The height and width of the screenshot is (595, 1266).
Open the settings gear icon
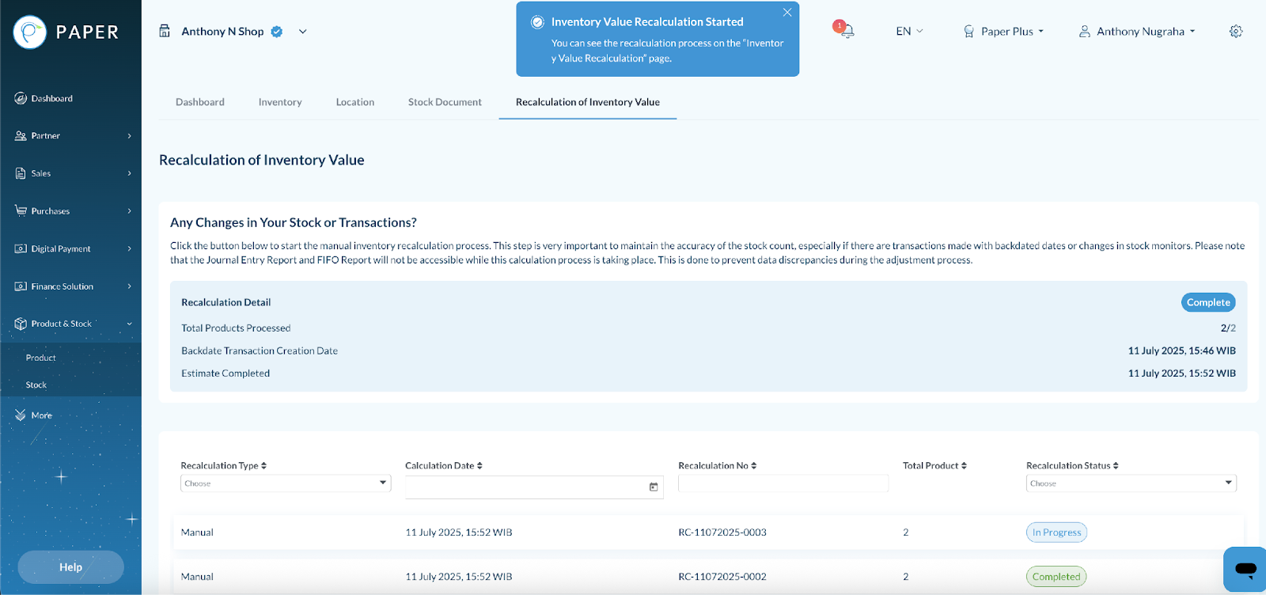(x=1236, y=32)
